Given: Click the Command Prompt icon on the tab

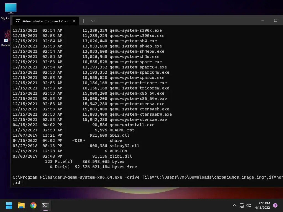Looking at the screenshot, I should click(18, 21).
